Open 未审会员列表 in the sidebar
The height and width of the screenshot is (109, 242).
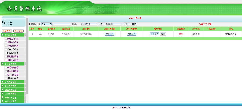[13, 42]
